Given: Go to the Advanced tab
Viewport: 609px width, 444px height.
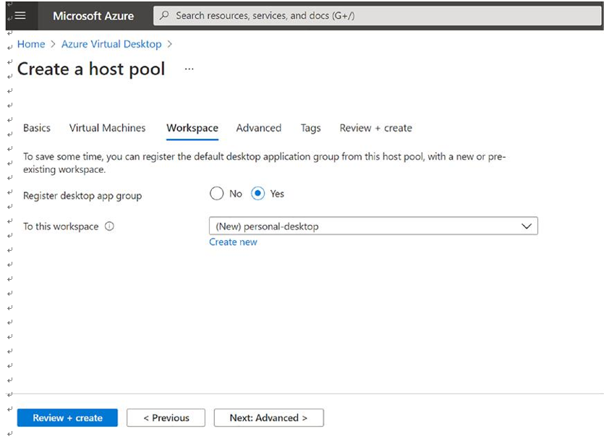Looking at the screenshot, I should (x=259, y=128).
